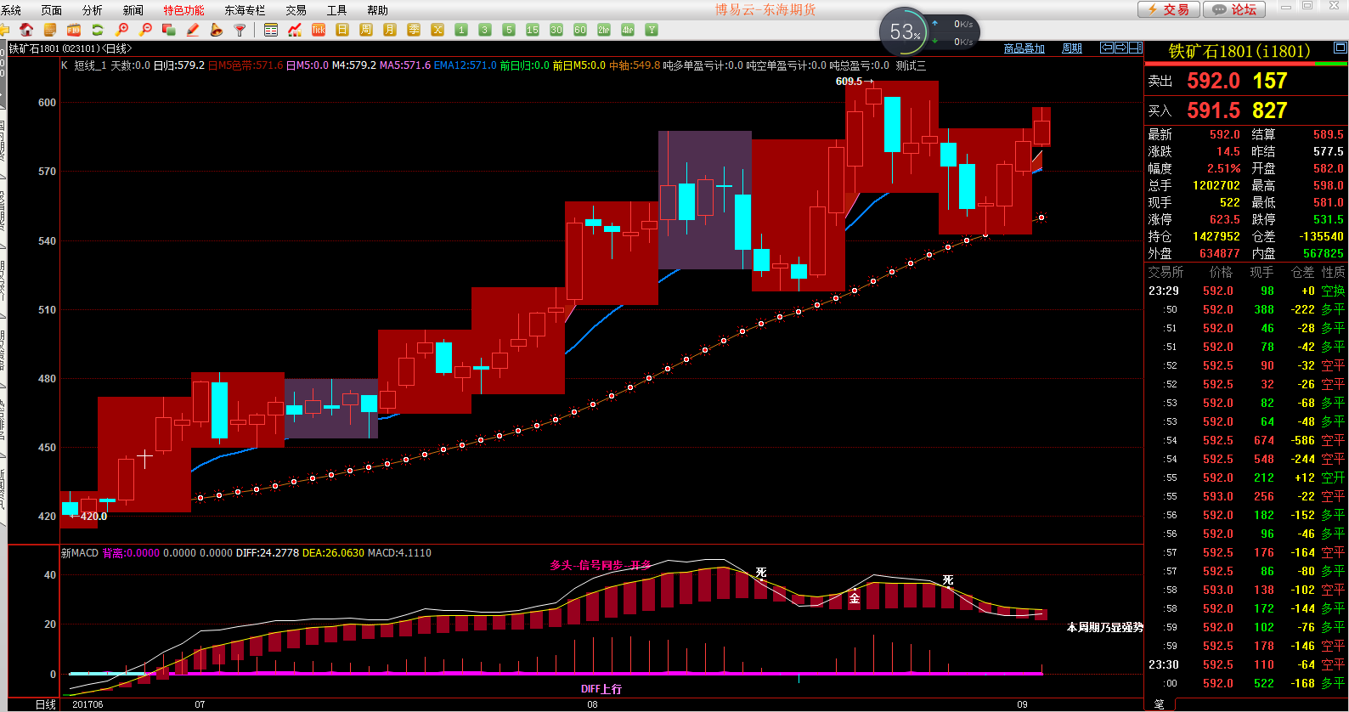Viewport: 1349px width, 712px height.
Task: Enable the 15-minute period button
Action: 533,30
